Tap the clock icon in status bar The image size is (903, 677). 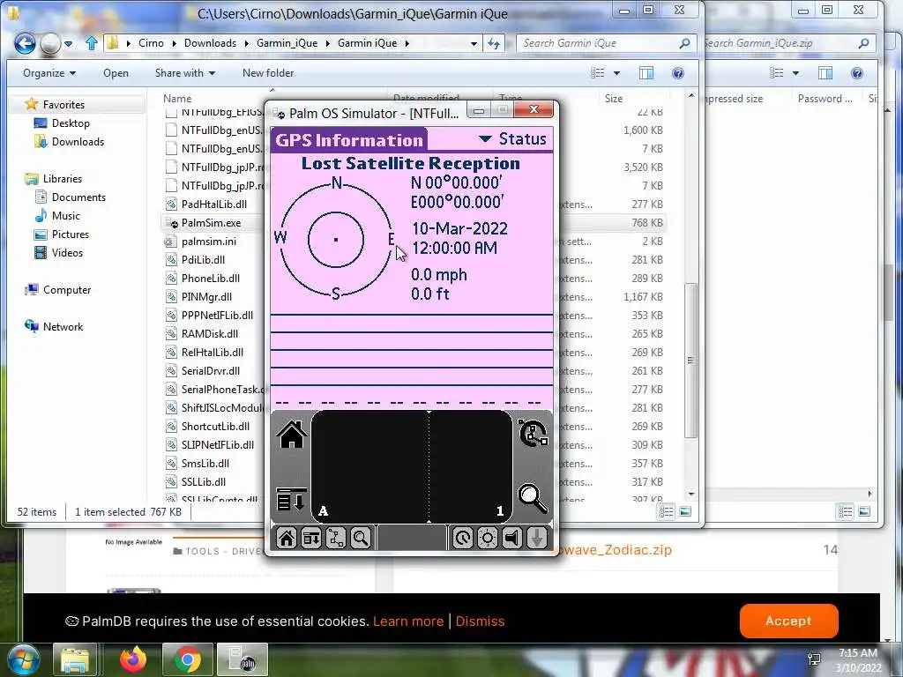(x=462, y=539)
